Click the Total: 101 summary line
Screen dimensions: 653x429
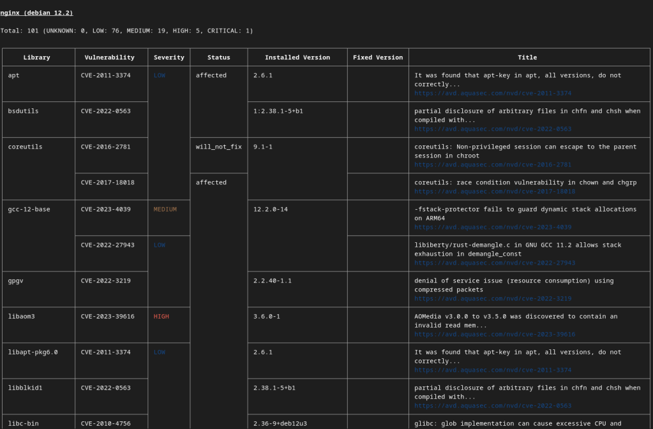126,31
